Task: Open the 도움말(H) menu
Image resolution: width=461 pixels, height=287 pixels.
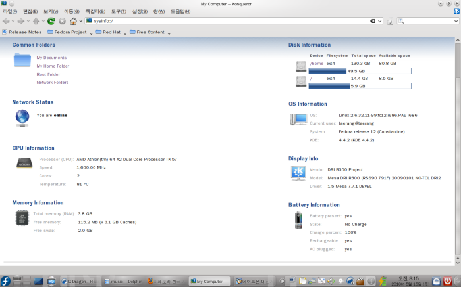Action: point(180,11)
